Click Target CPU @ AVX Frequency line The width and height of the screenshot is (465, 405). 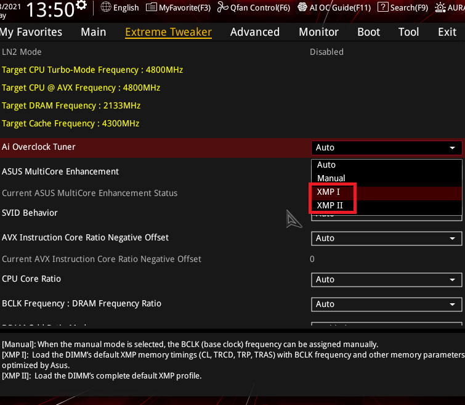(81, 88)
